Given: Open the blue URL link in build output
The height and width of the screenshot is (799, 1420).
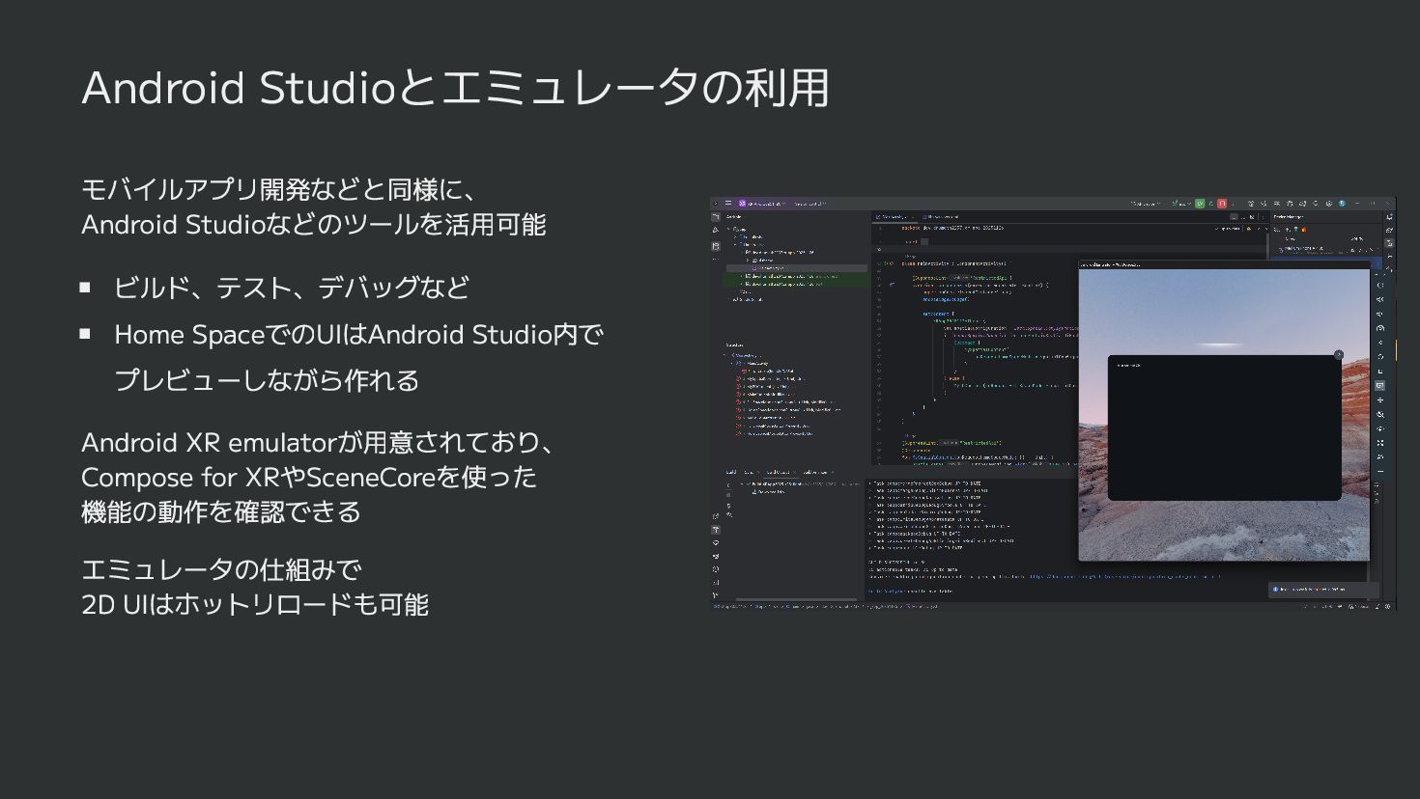Looking at the screenshot, I should [x=1124, y=577].
